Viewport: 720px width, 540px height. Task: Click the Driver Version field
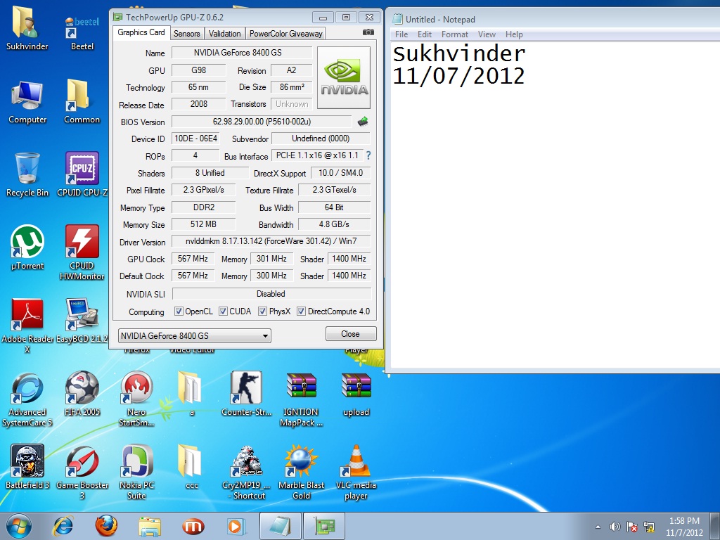[x=271, y=242]
